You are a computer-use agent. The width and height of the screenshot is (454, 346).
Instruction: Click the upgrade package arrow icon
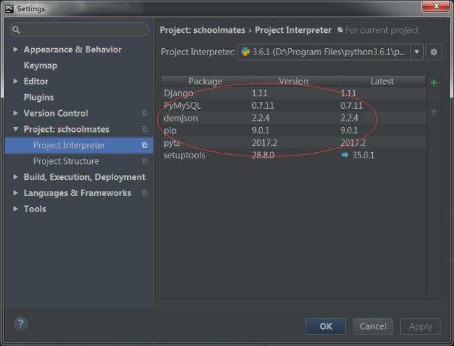(434, 112)
